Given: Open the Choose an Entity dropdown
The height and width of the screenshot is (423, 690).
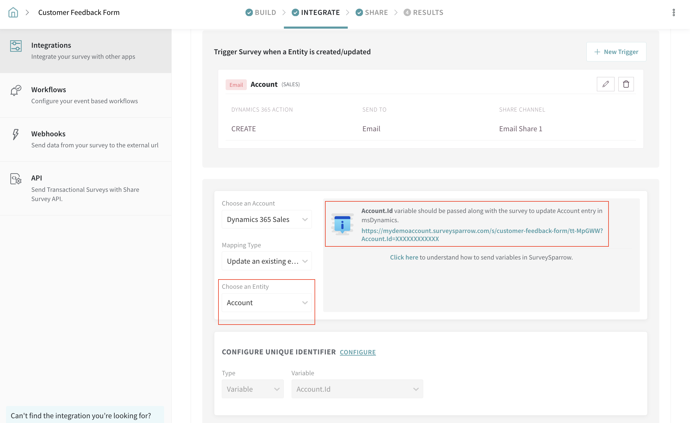Looking at the screenshot, I should pyautogui.click(x=267, y=303).
